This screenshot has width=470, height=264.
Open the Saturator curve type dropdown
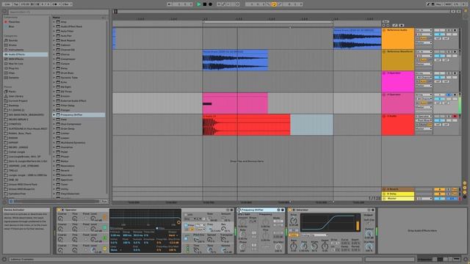coord(314,235)
